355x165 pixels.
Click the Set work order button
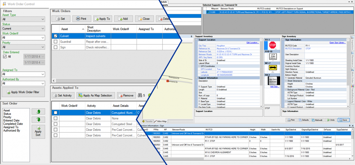pos(61,19)
